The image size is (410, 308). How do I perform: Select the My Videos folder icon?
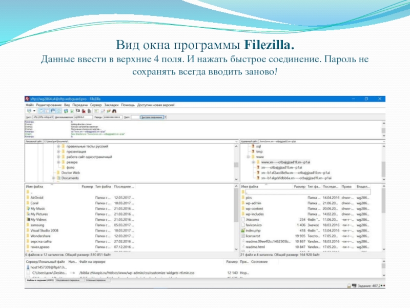click(x=28, y=220)
